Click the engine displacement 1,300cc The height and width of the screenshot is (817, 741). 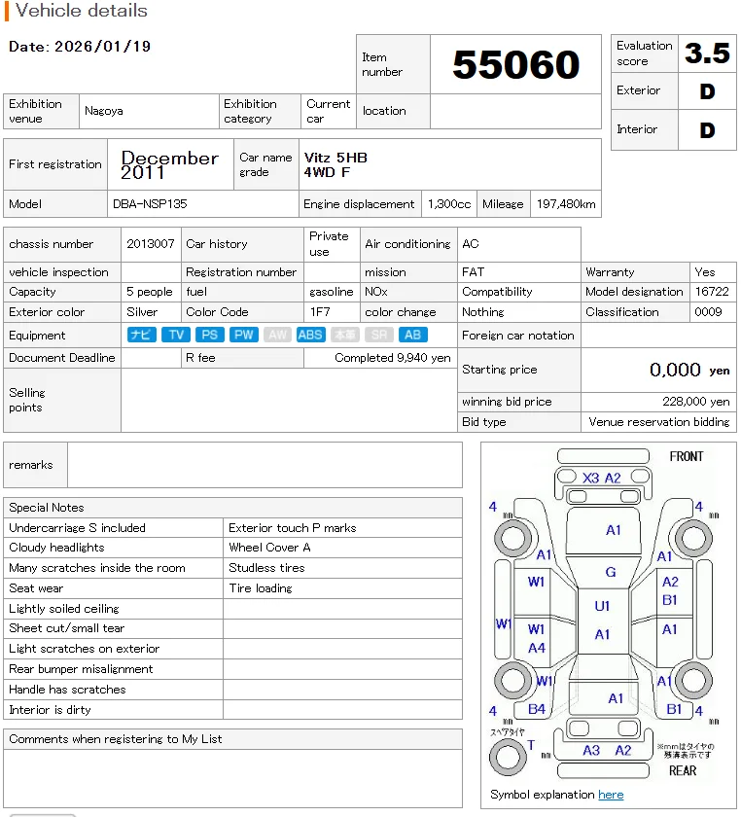(x=449, y=204)
